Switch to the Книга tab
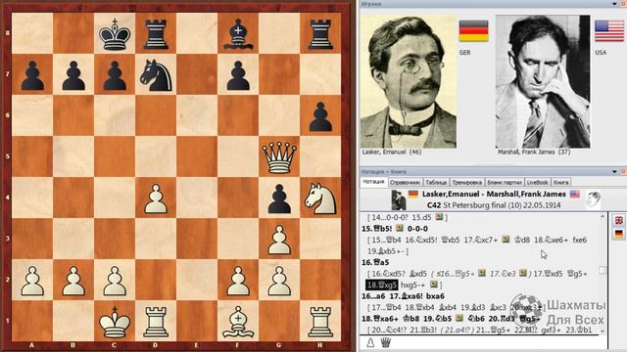The width and height of the screenshot is (627, 352). click(560, 183)
